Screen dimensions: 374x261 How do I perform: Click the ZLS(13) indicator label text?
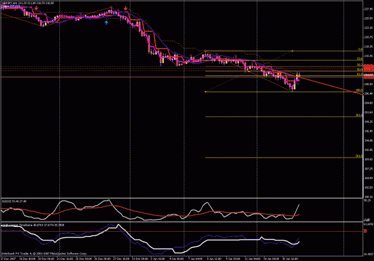14,201
